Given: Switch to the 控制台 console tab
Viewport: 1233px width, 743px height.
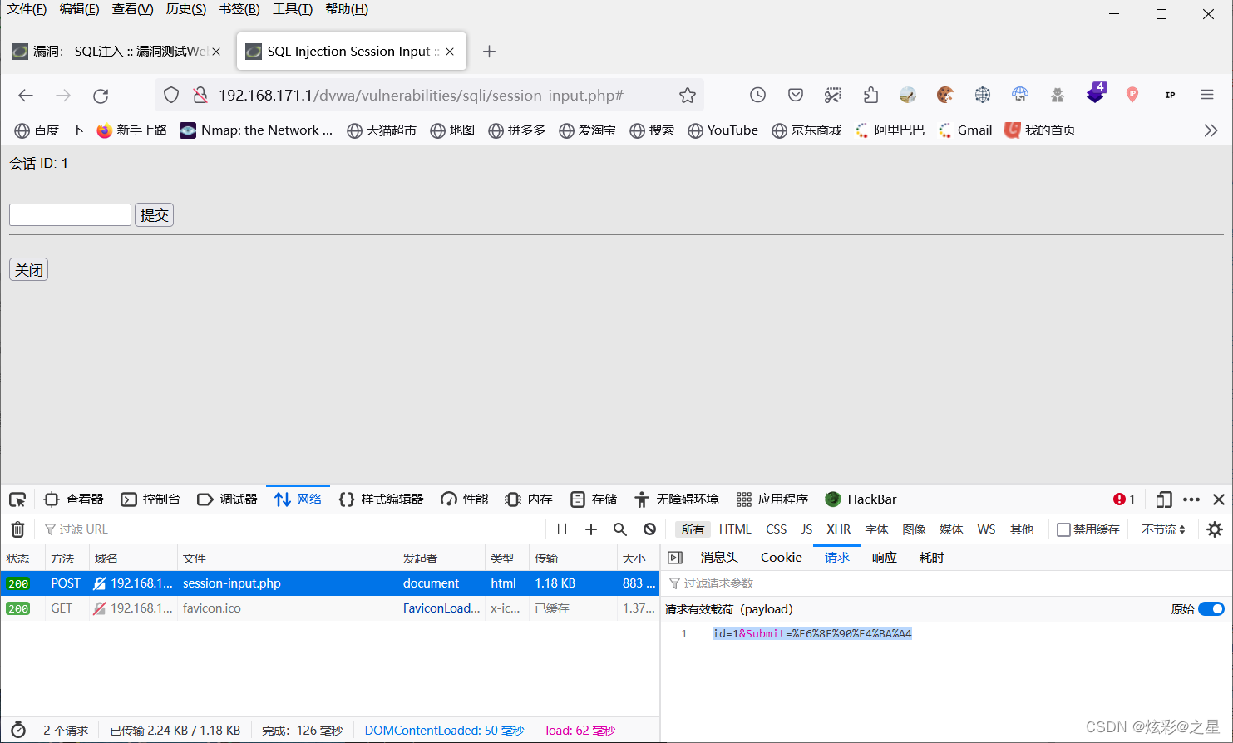Looking at the screenshot, I should pos(150,499).
